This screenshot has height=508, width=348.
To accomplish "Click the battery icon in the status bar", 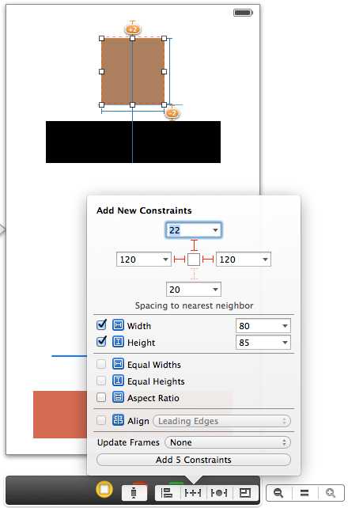I will point(243,13).
